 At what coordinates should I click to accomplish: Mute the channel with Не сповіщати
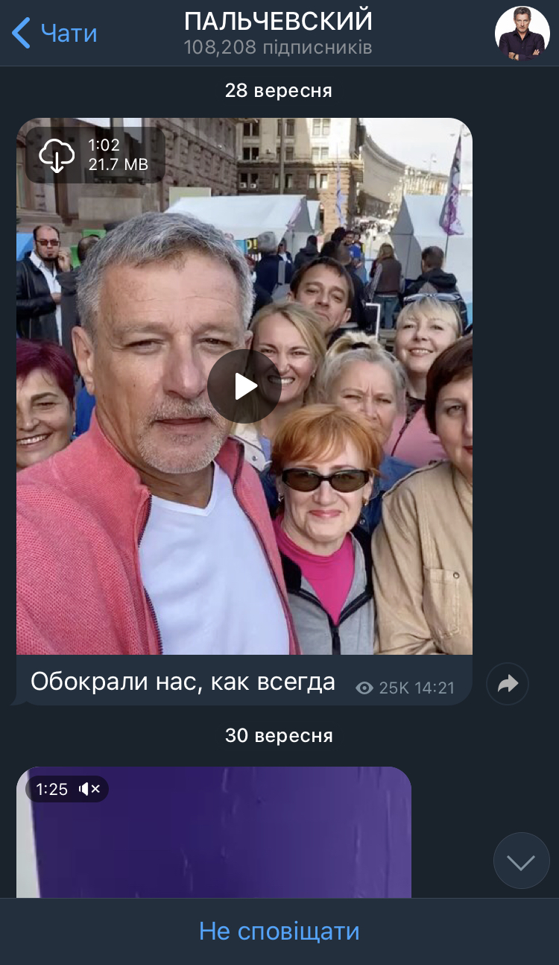[x=279, y=931]
